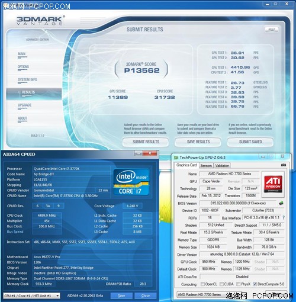Click the 45x multiplier value

click(47, 221)
